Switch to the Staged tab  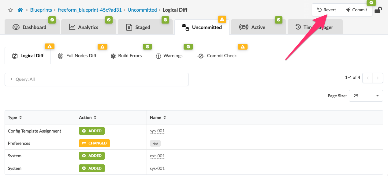tap(143, 27)
